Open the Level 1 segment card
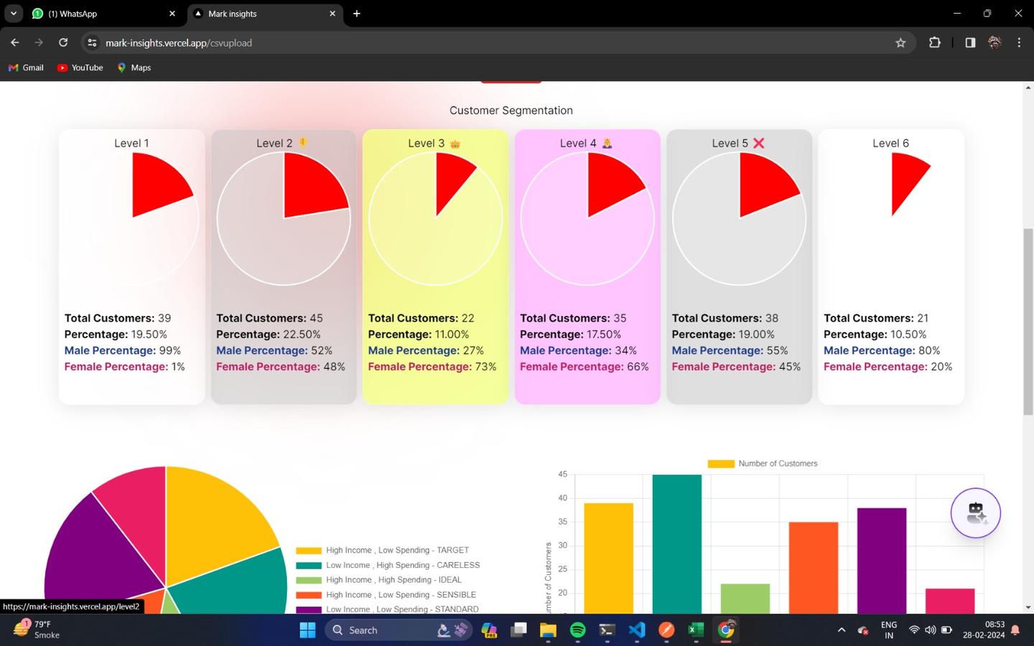1034x646 pixels. pyautogui.click(x=132, y=266)
